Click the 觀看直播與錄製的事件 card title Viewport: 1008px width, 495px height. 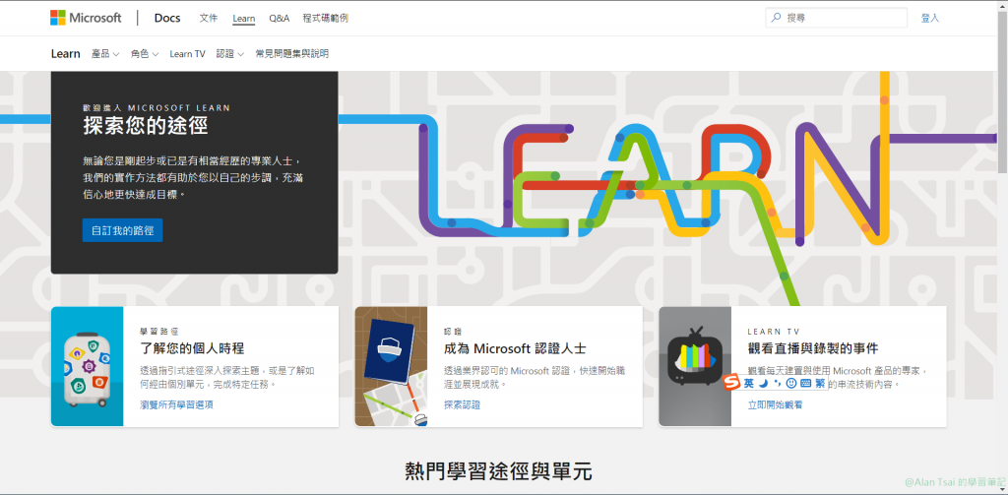[x=812, y=349]
